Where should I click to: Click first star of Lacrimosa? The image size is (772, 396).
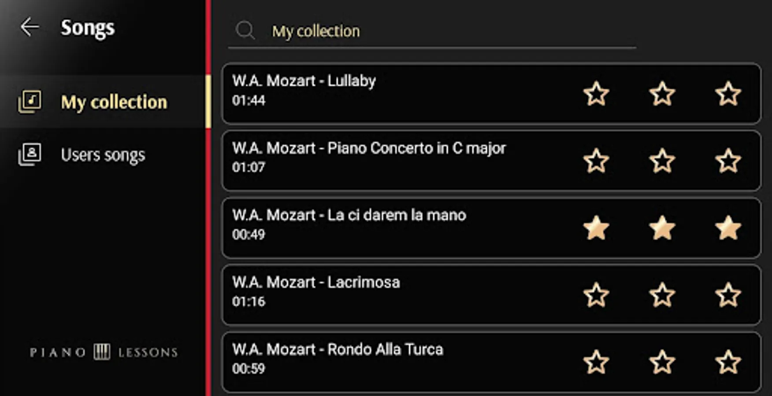(596, 295)
